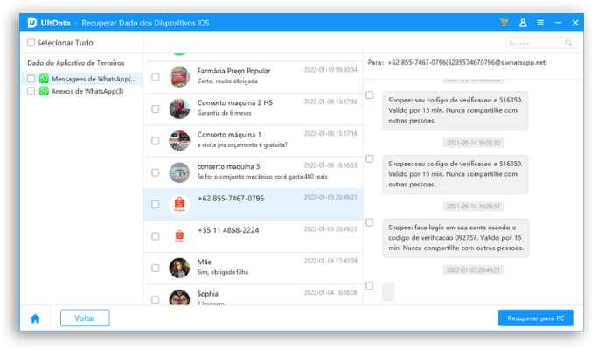Open the hamburger menu icon
Screen dimensions: 612x350
click(540, 23)
